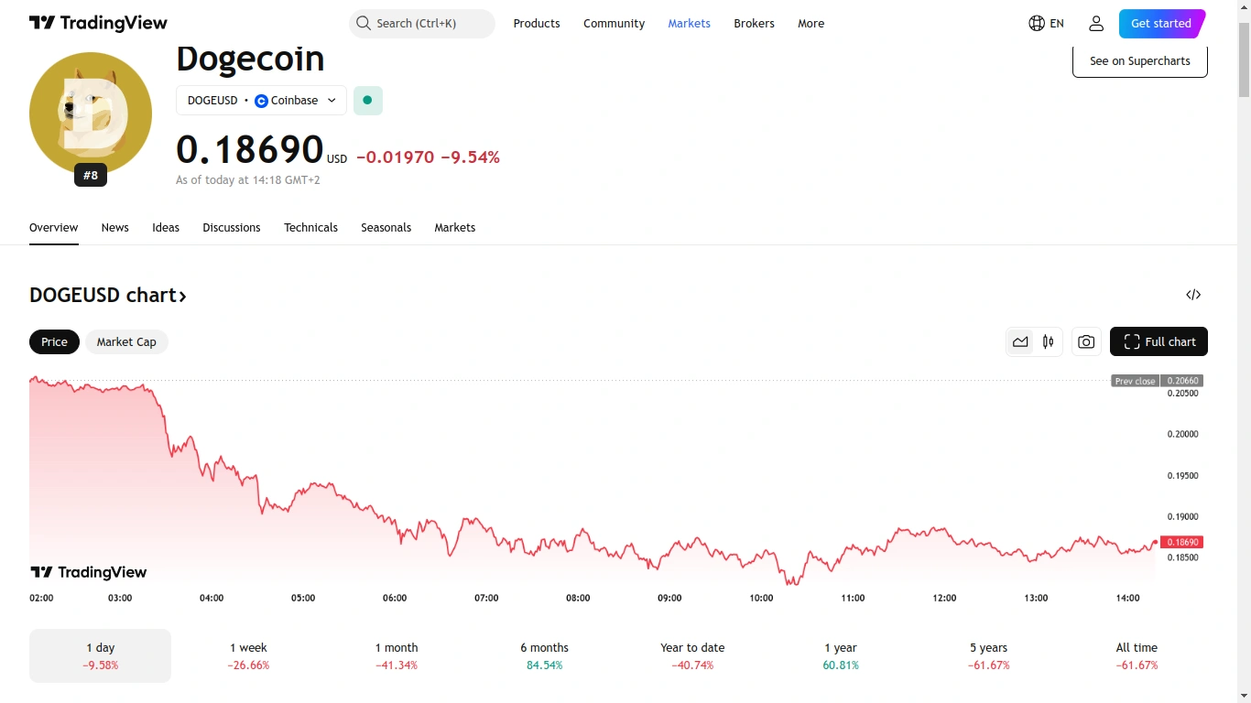The height and width of the screenshot is (703, 1251).
Task: Take chart snapshot with camera icon
Action: click(x=1086, y=342)
